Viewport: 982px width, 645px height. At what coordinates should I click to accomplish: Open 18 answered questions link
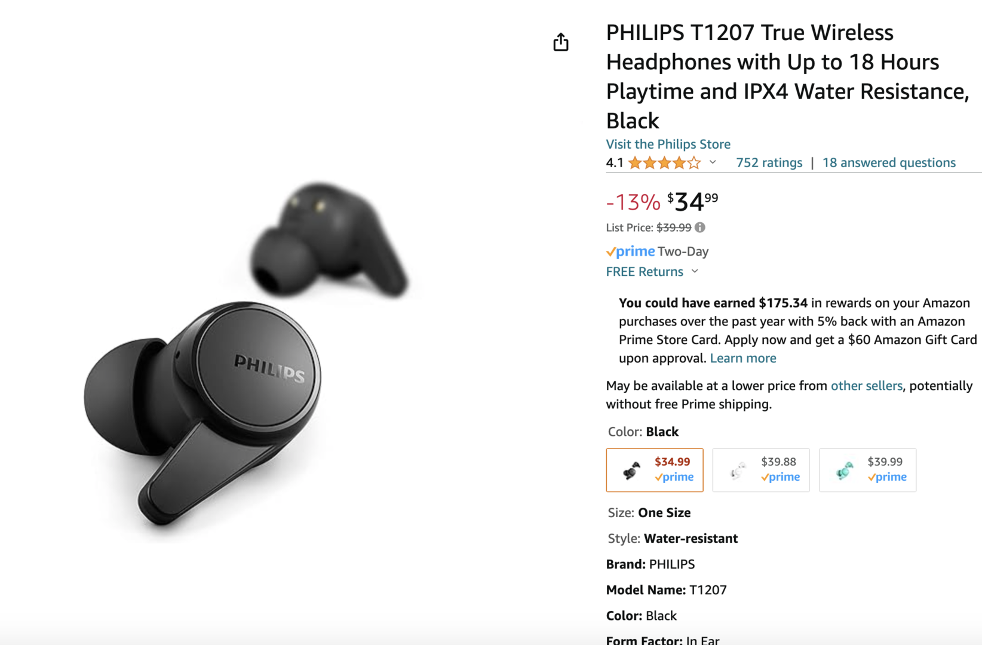pyautogui.click(x=889, y=162)
